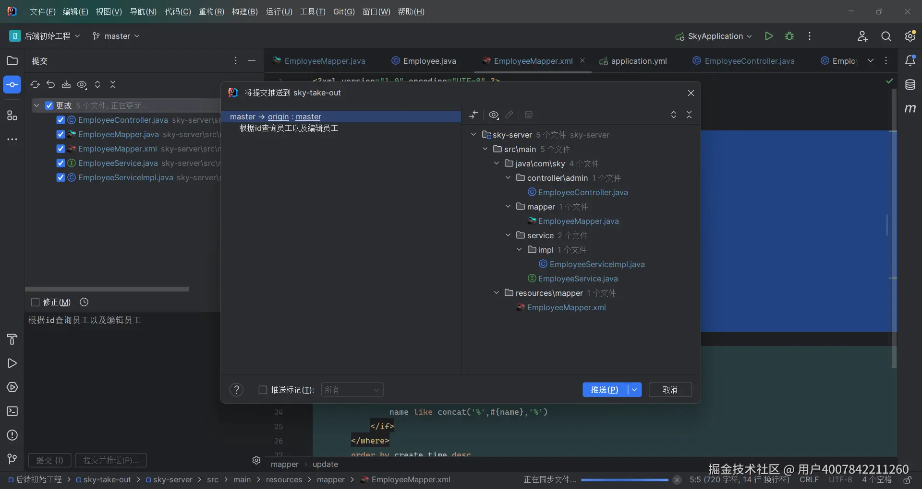Enable the 修正(M) amend checkbox

click(35, 302)
